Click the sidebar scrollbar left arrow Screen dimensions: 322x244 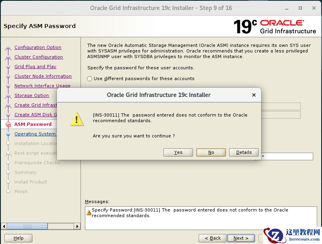pos(4,226)
